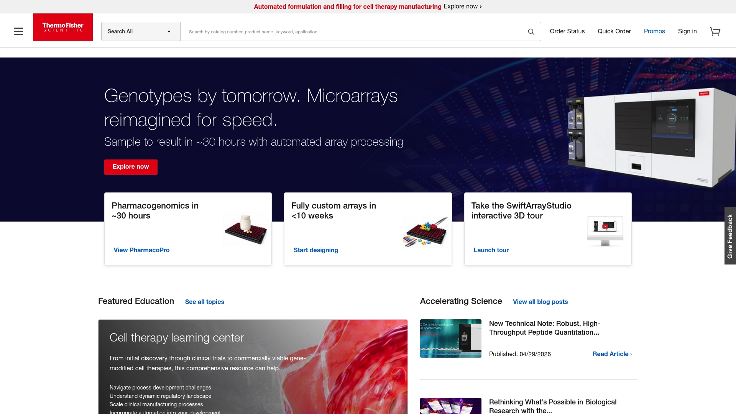The width and height of the screenshot is (736, 414).
Task: Click the Quick Order option
Action: tap(614, 31)
